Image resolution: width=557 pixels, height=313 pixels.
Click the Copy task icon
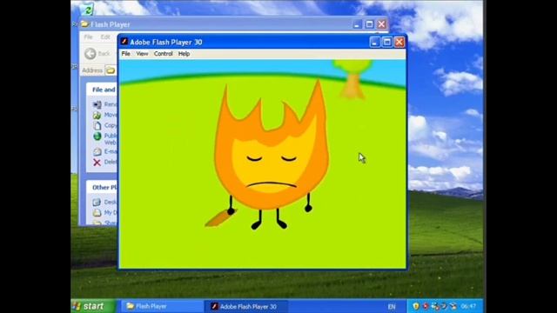(x=97, y=125)
